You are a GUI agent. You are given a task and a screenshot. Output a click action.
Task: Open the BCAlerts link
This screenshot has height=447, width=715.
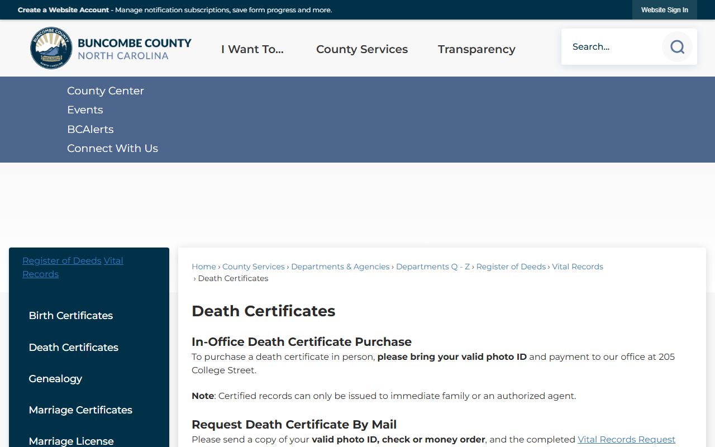point(90,130)
